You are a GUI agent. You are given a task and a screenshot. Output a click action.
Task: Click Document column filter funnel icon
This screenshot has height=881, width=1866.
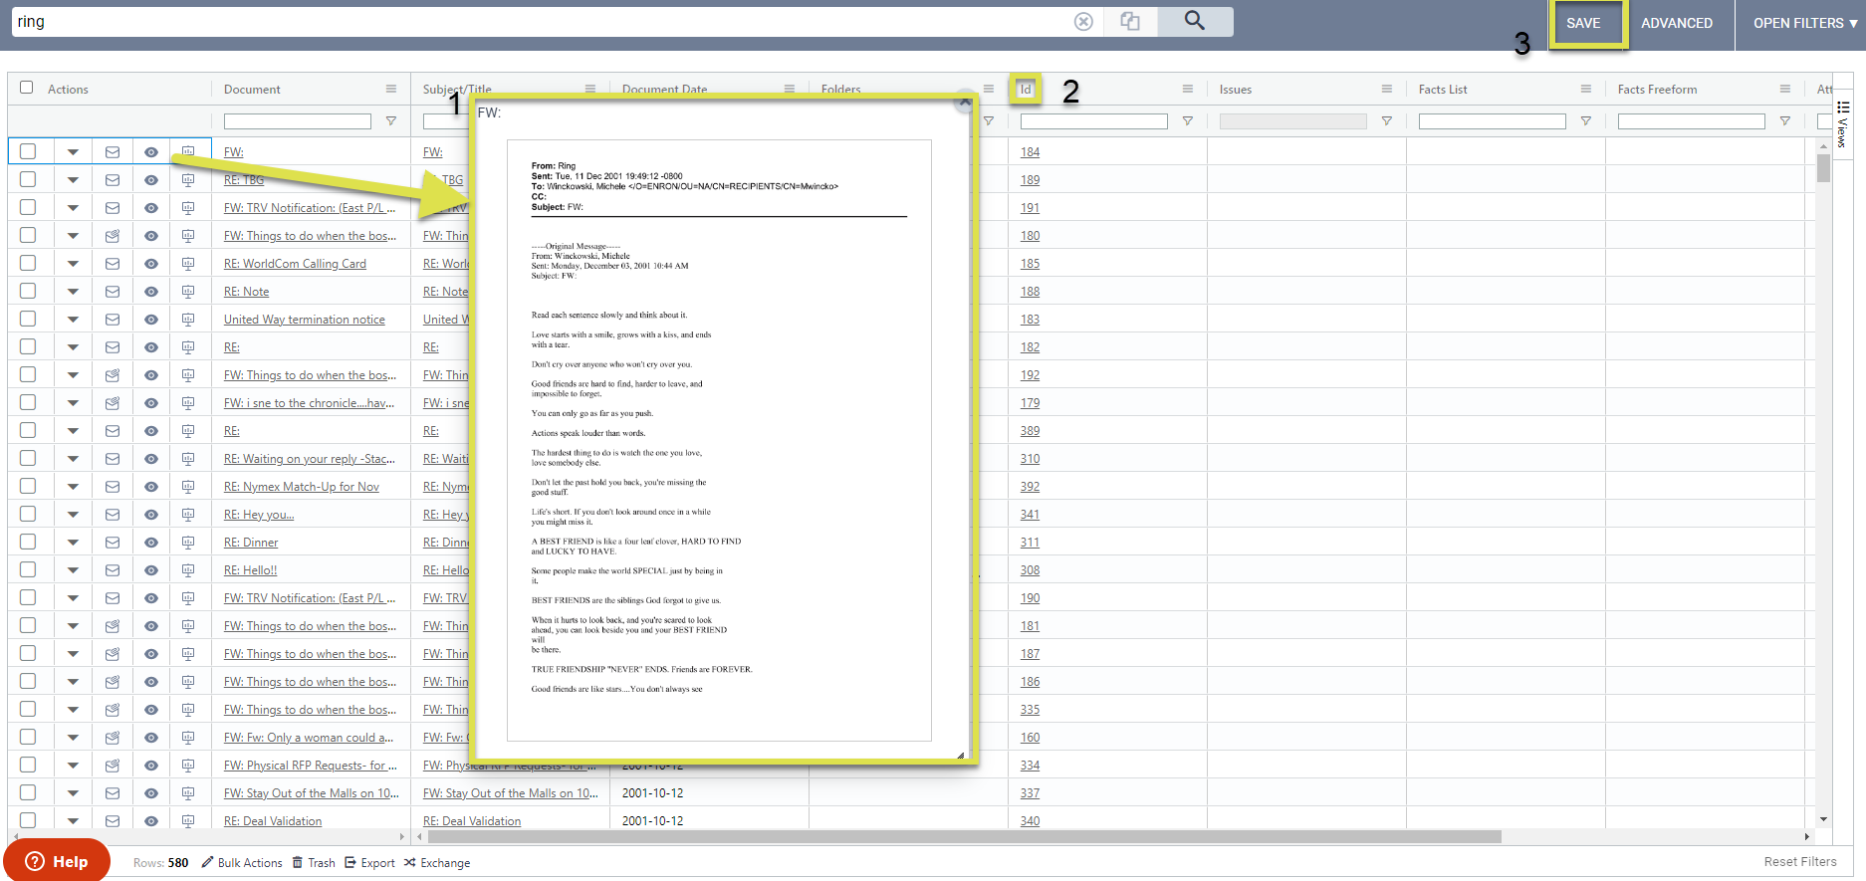tap(391, 121)
